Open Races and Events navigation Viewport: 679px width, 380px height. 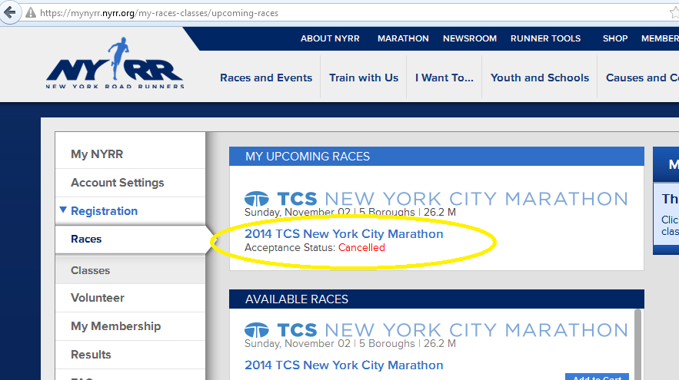pos(266,78)
